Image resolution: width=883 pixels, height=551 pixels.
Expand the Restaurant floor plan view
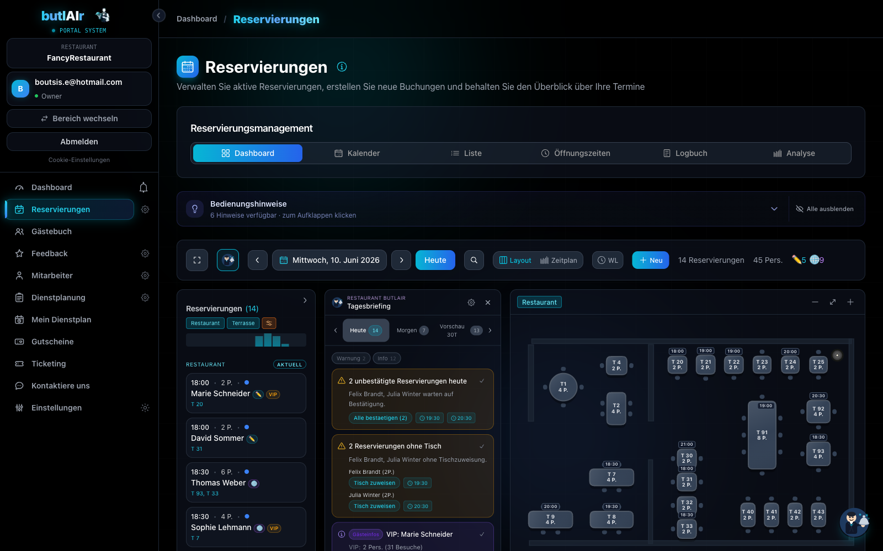833,302
